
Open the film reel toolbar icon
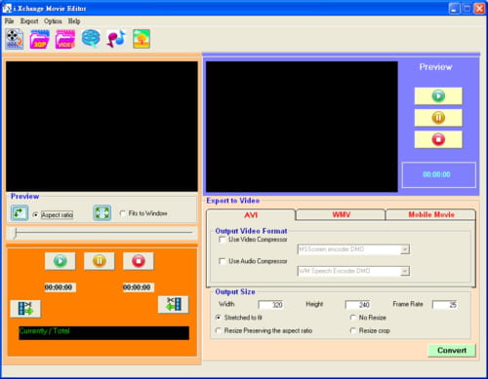(15, 39)
